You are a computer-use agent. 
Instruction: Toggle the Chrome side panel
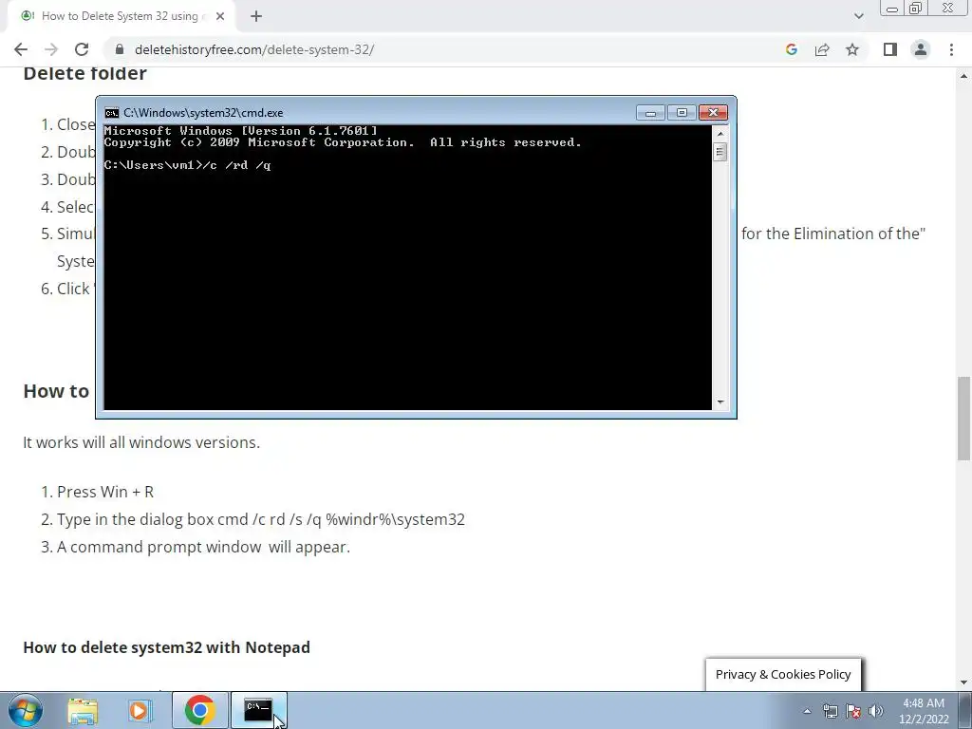(890, 49)
